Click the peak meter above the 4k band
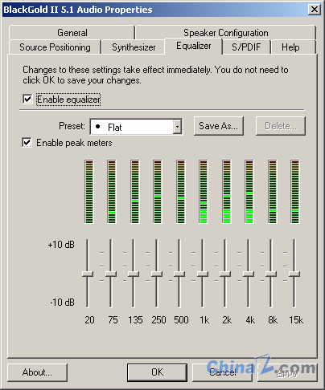325x390 pixels. [249, 192]
